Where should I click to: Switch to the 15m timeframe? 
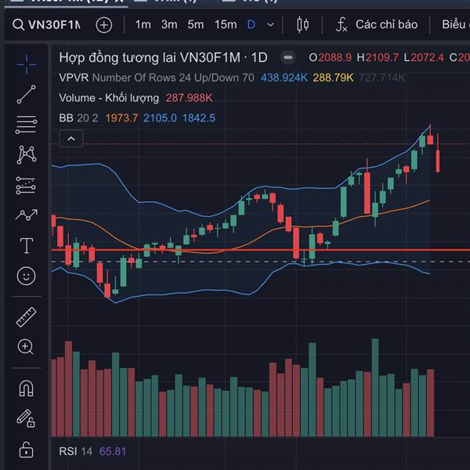[226, 25]
